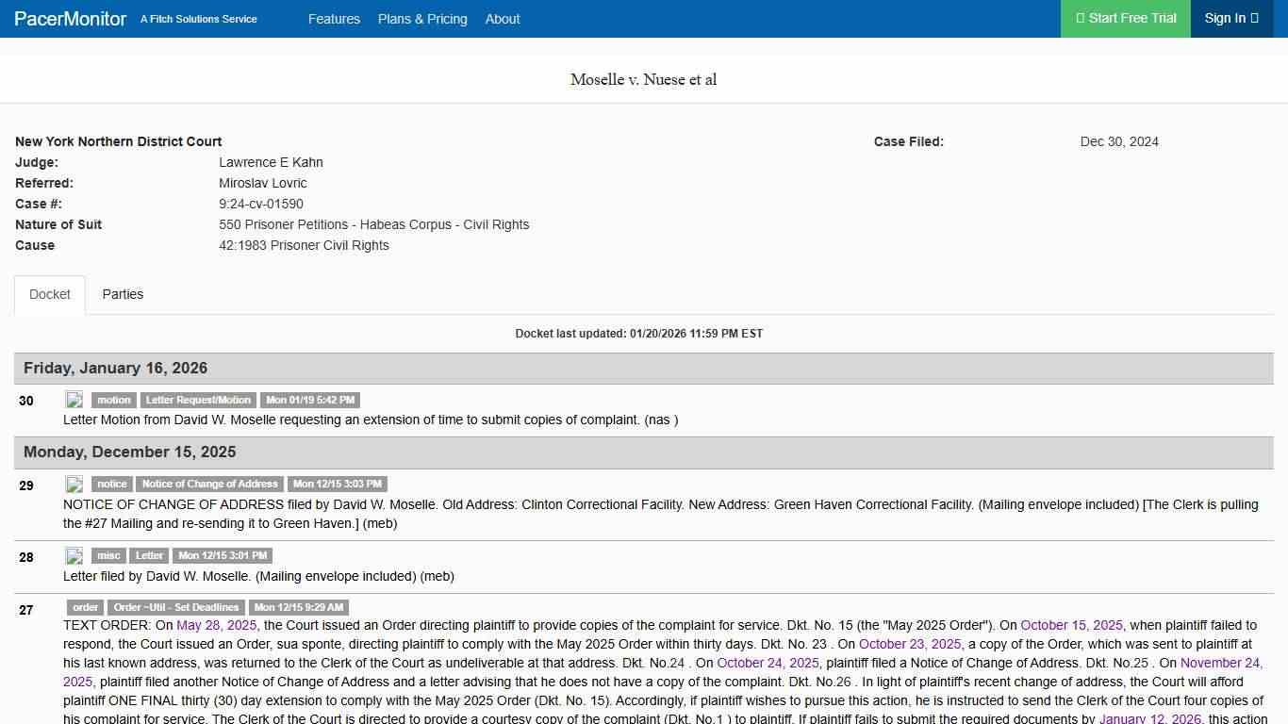Viewport: 1288px width, 724px height.
Task: Open the Parties tab
Action: [x=123, y=294]
